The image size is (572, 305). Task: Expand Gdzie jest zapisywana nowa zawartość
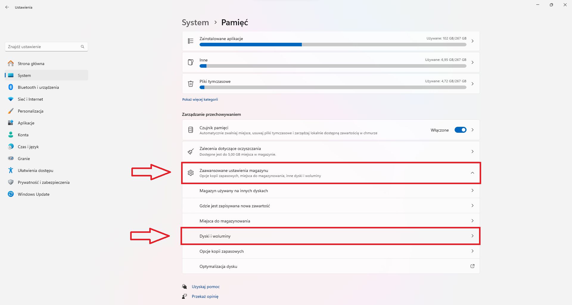pos(472,206)
